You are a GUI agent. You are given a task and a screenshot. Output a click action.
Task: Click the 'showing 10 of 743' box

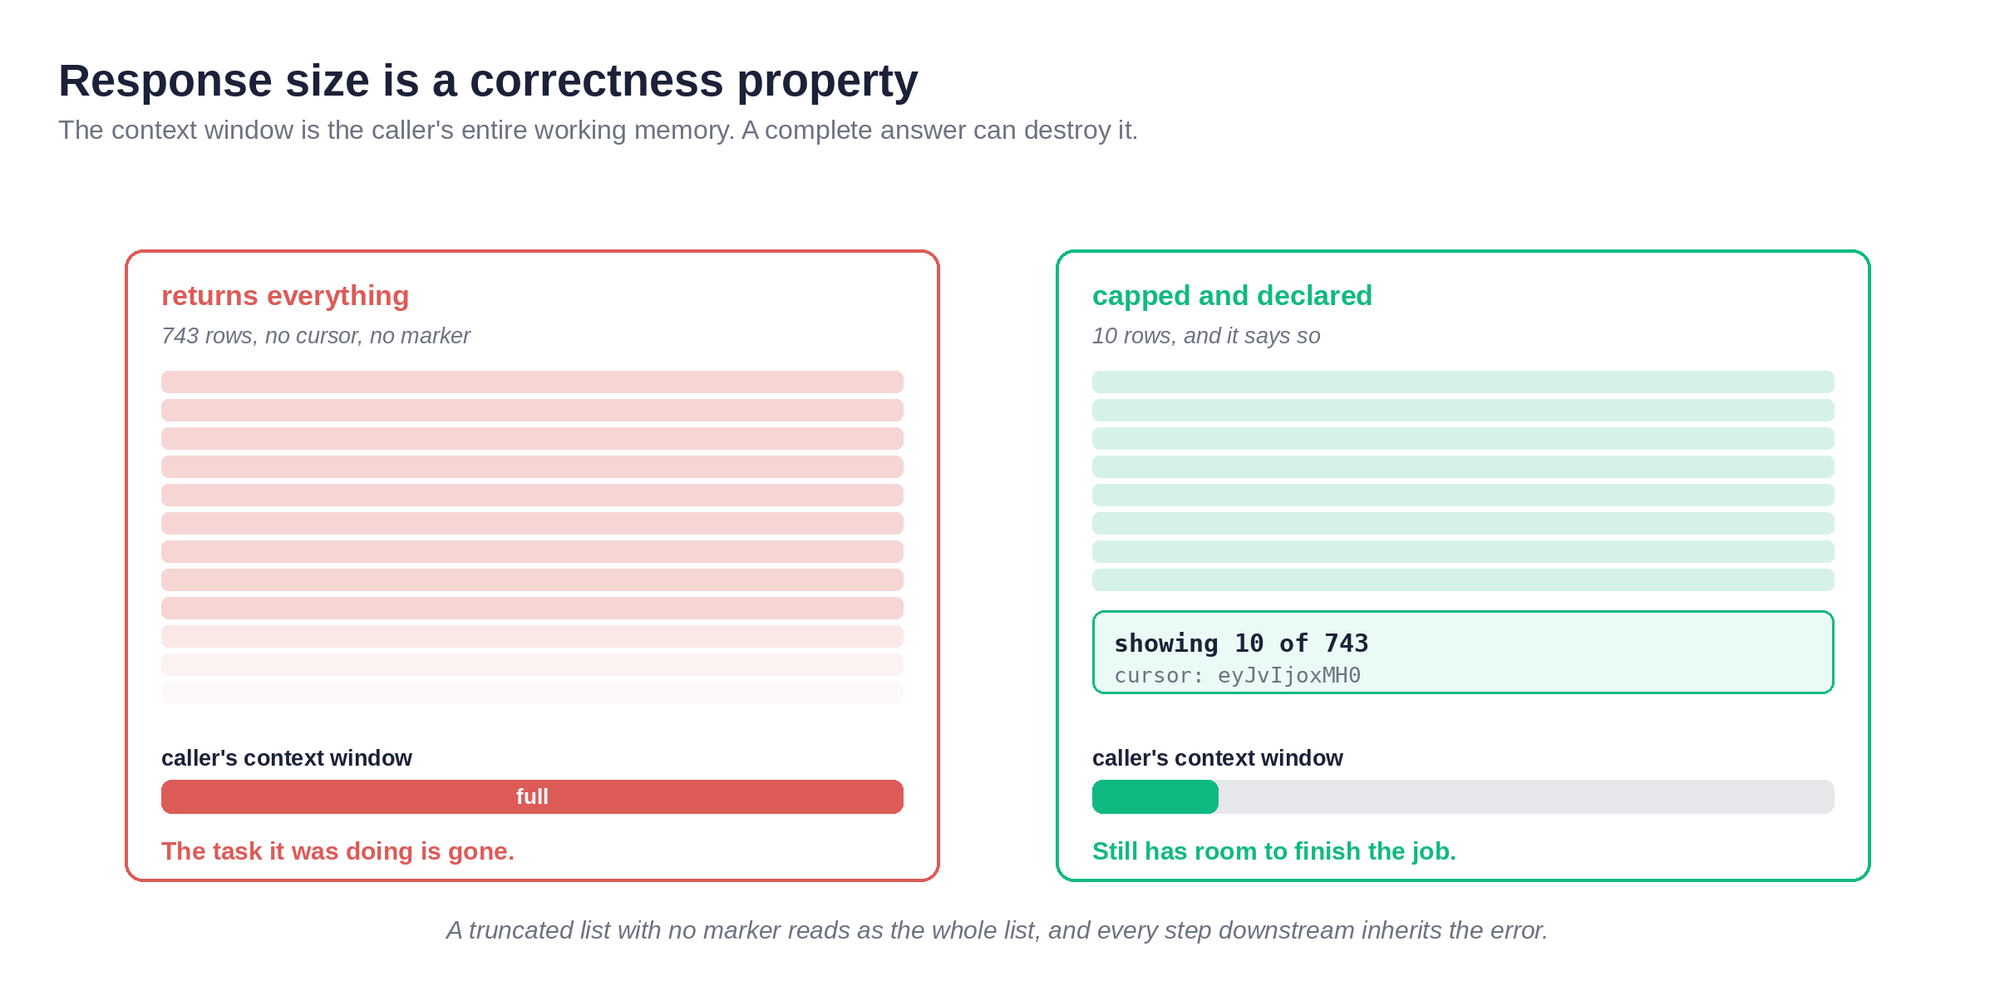1463,653
